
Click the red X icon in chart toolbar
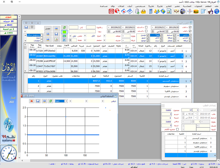pos(32,101)
